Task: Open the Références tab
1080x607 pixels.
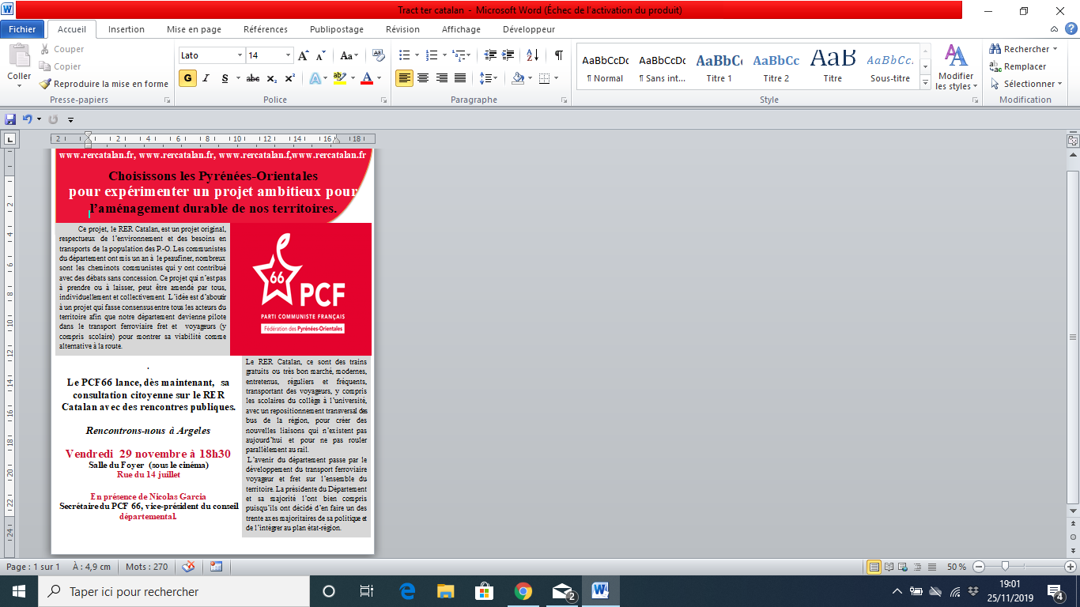Action: click(x=266, y=29)
